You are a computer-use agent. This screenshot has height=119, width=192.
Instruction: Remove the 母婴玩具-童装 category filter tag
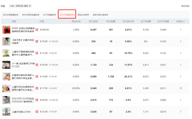30,6
